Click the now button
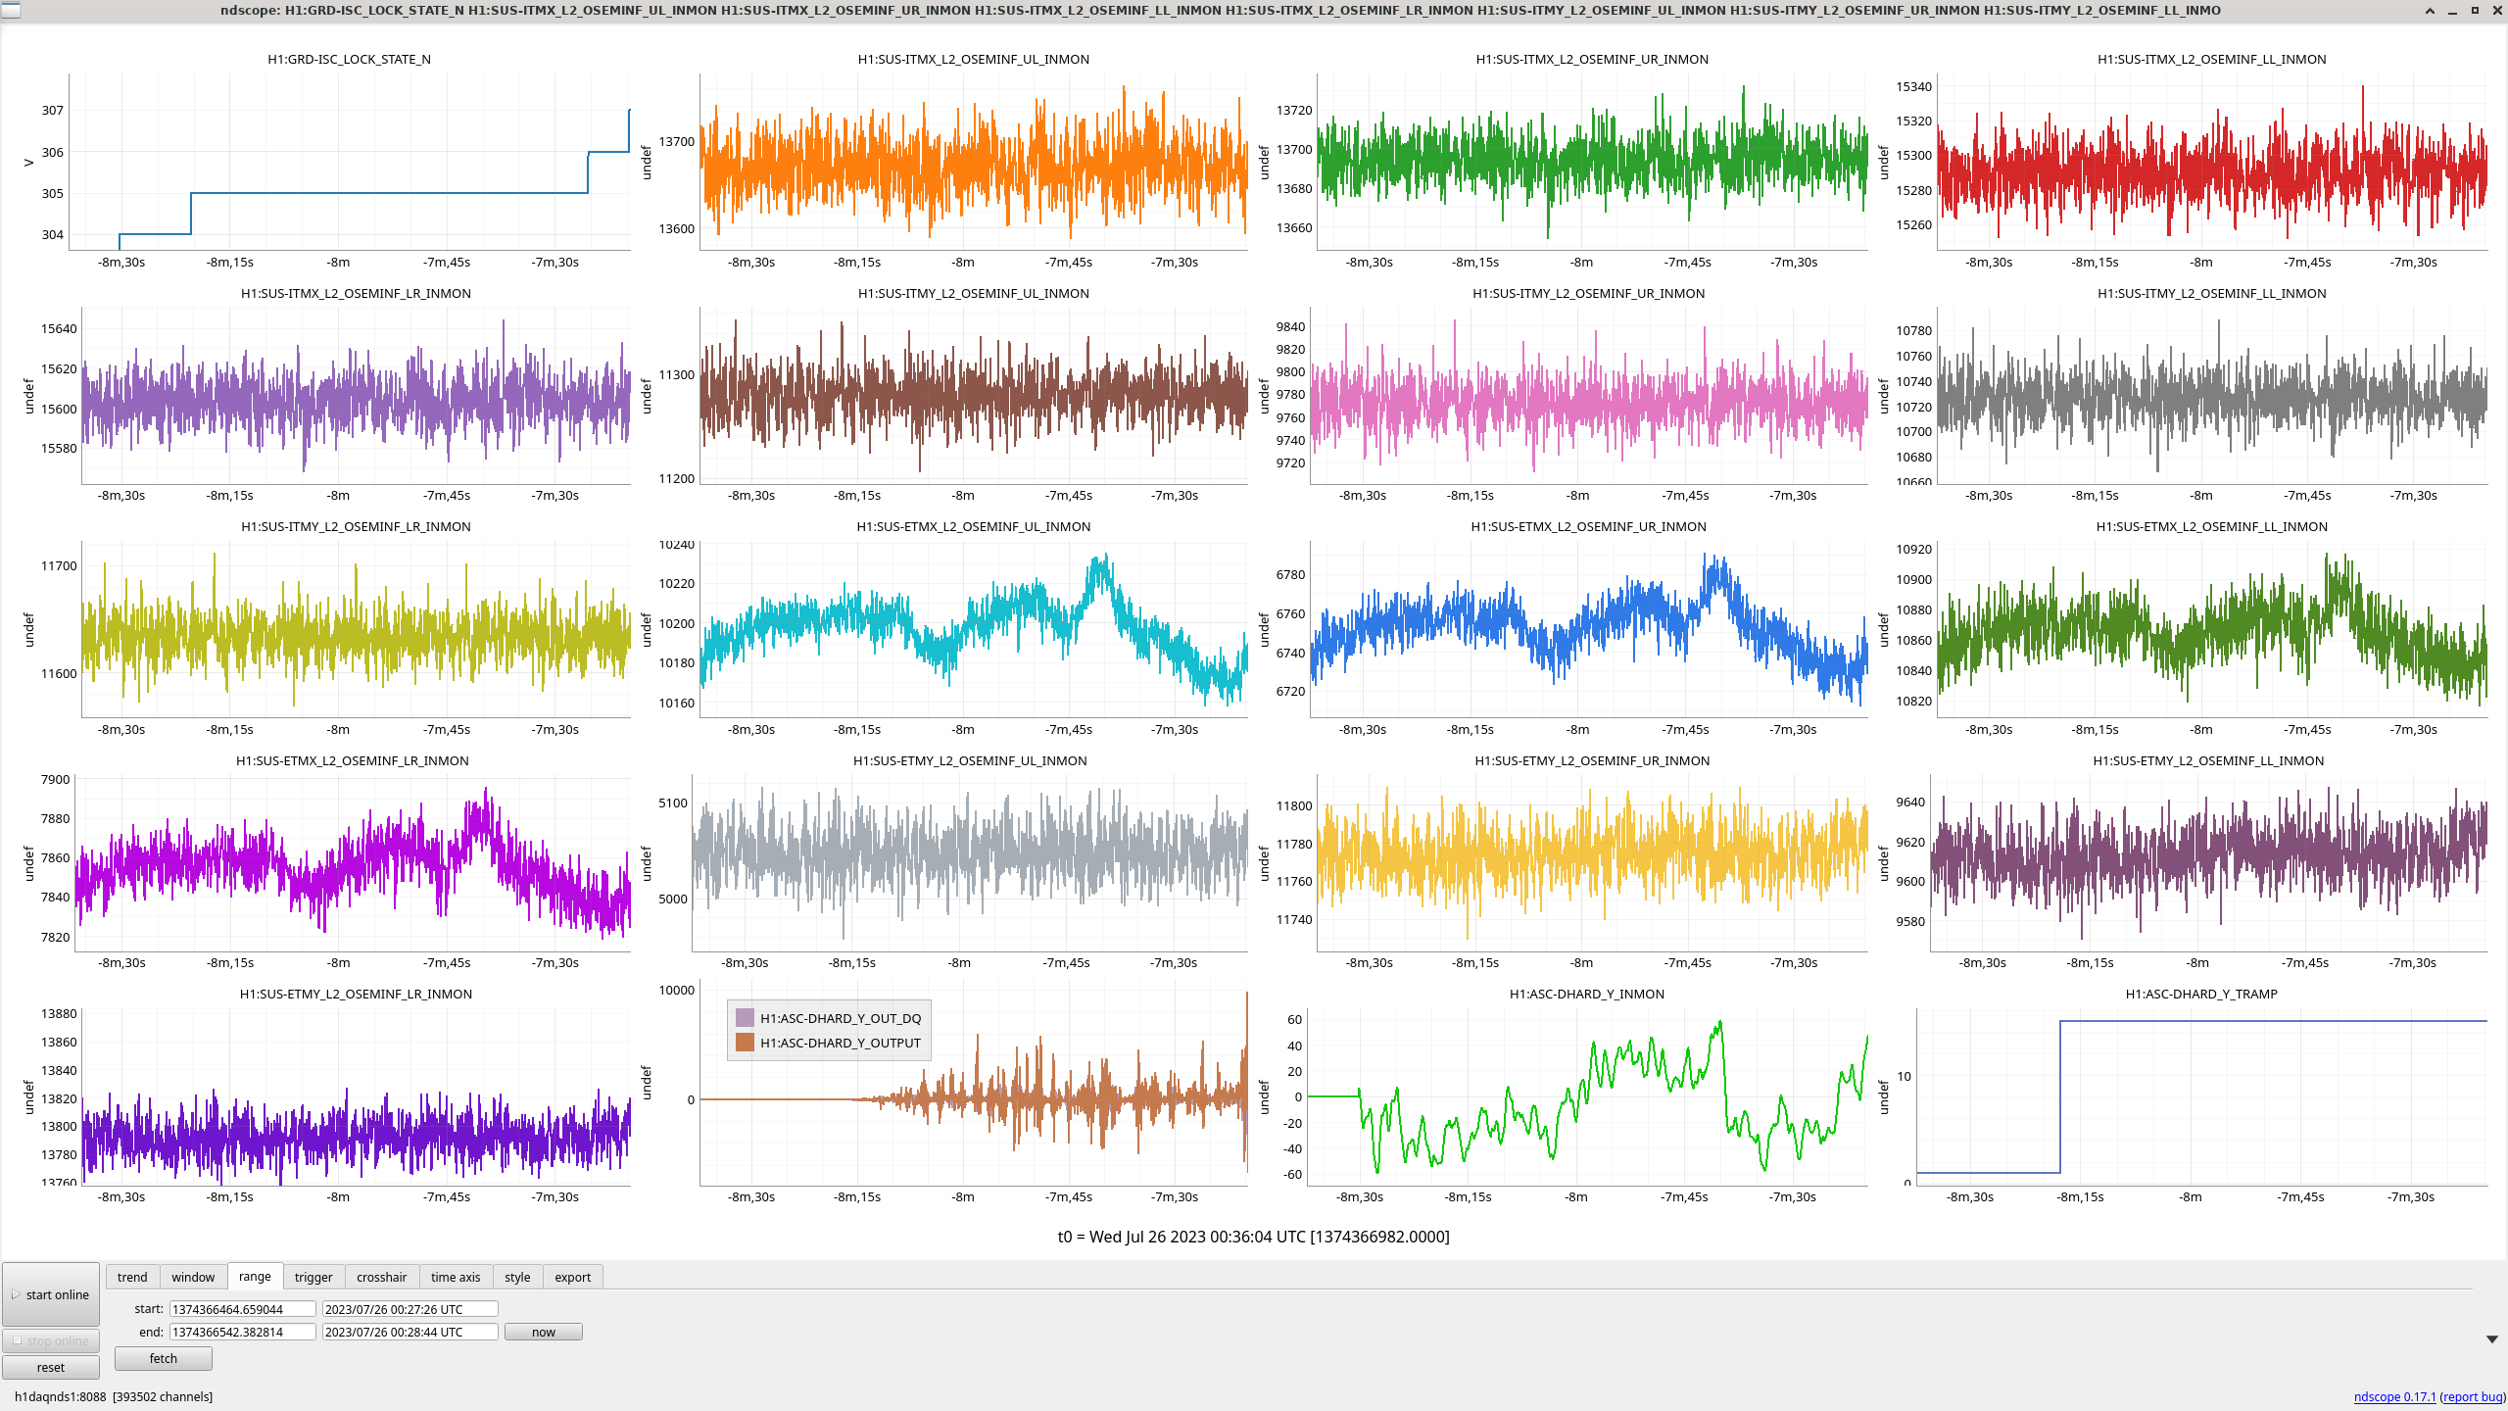The image size is (2508, 1411). click(543, 1332)
